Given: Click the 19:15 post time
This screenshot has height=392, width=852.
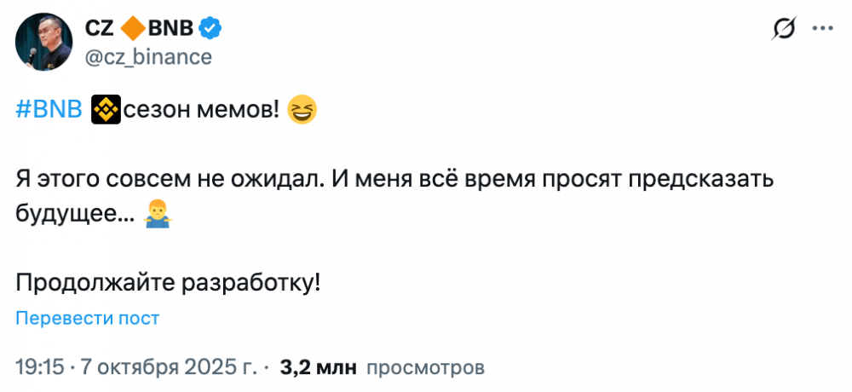Looking at the screenshot, I should pos(40,367).
